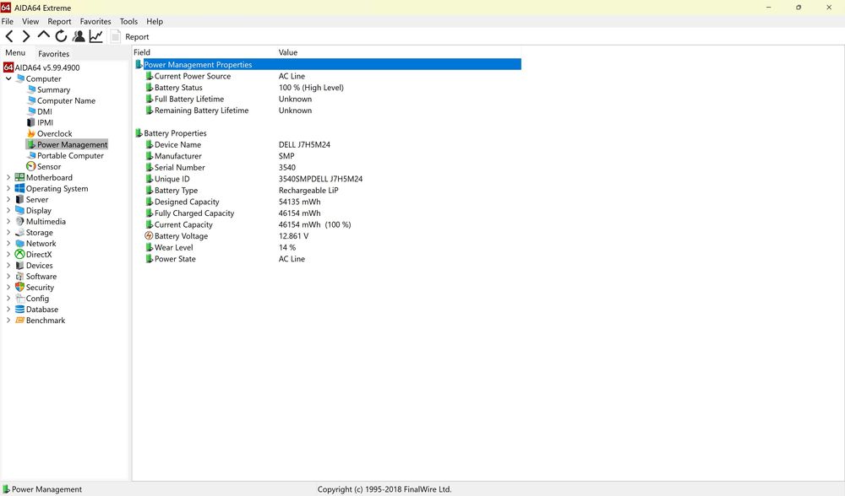Expand the Operating System node
845x496 pixels.
(8, 188)
